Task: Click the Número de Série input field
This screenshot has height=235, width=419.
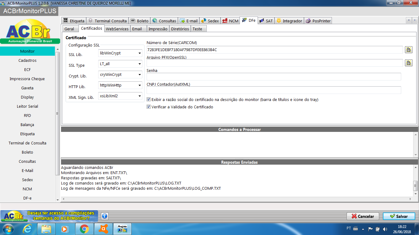Action: [x=275, y=50]
